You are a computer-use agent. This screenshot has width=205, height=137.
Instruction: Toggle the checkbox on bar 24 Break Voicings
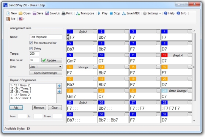(x=189, y=91)
